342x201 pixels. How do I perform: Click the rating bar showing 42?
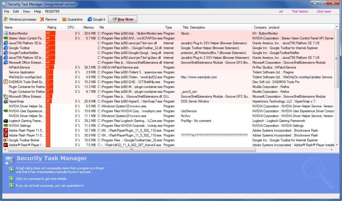(50, 67)
